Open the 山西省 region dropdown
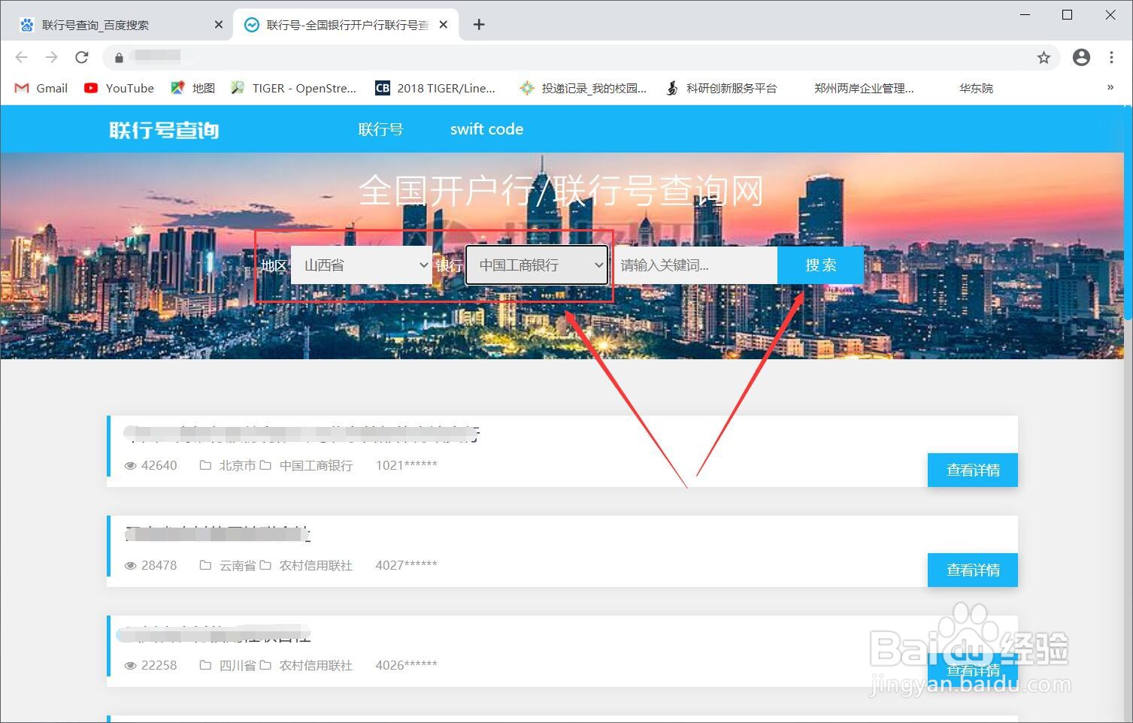 click(362, 265)
